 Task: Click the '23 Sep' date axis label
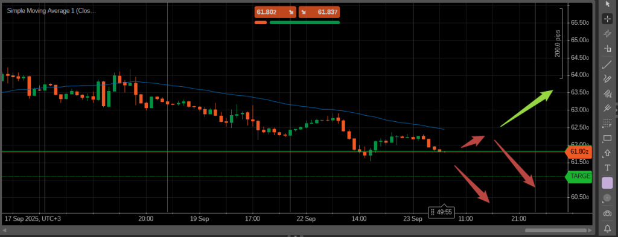coord(412,218)
